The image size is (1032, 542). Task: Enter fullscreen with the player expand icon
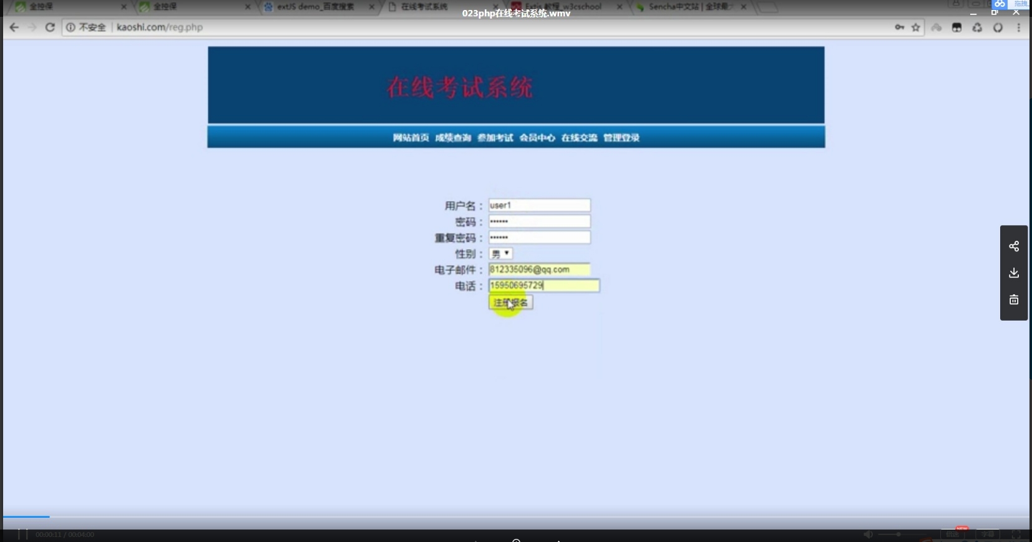click(1016, 535)
